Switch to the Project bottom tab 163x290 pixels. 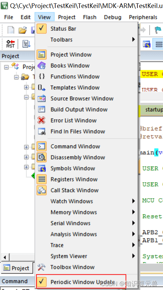(x=17, y=268)
